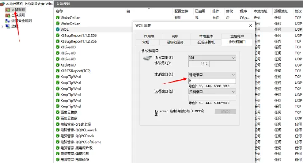Expand the 监视 tree node
Viewport: 303px width, 163px height.
pyautogui.click(x=3, y=27)
